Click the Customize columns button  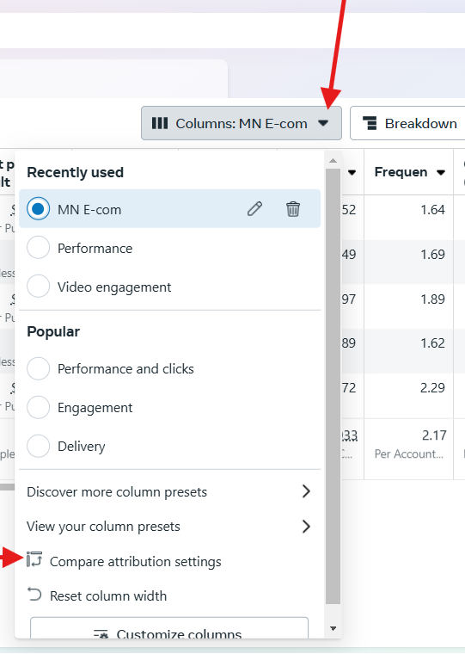click(x=169, y=628)
